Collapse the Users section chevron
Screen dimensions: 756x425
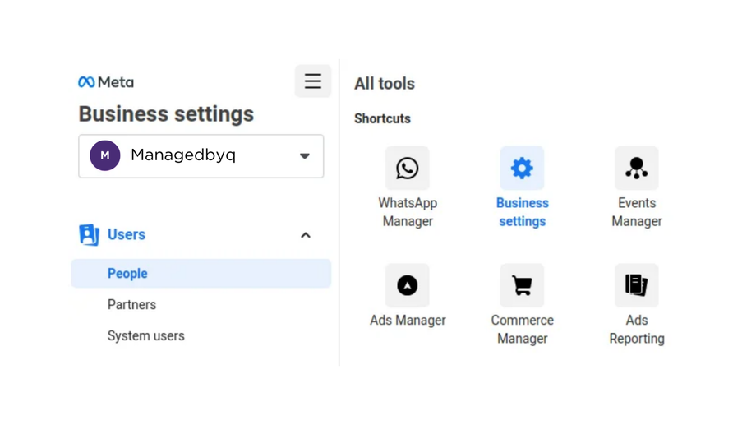tap(306, 235)
